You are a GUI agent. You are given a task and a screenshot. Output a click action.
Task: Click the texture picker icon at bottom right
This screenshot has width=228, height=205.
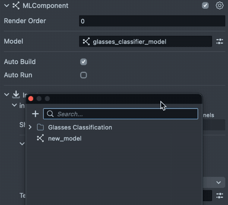point(220,196)
